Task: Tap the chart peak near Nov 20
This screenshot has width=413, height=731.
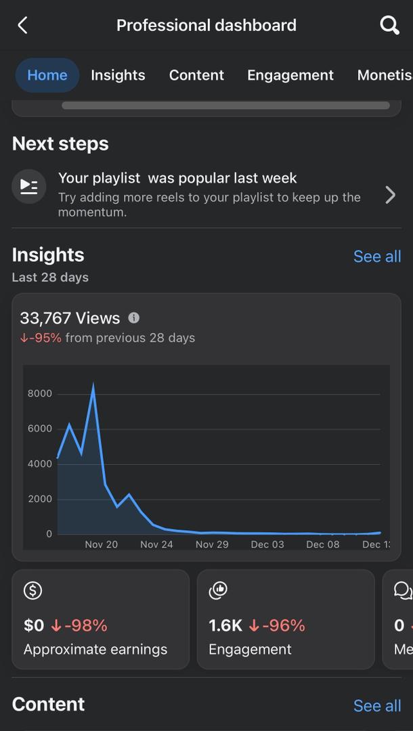Action: pos(93,386)
